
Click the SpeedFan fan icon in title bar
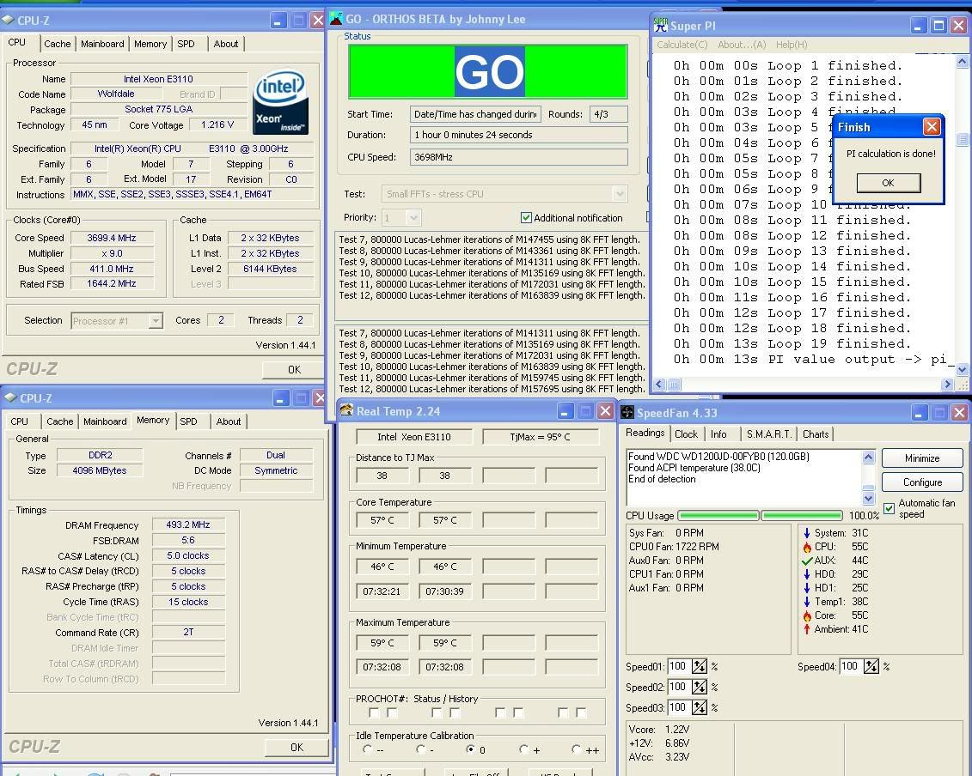[627, 413]
